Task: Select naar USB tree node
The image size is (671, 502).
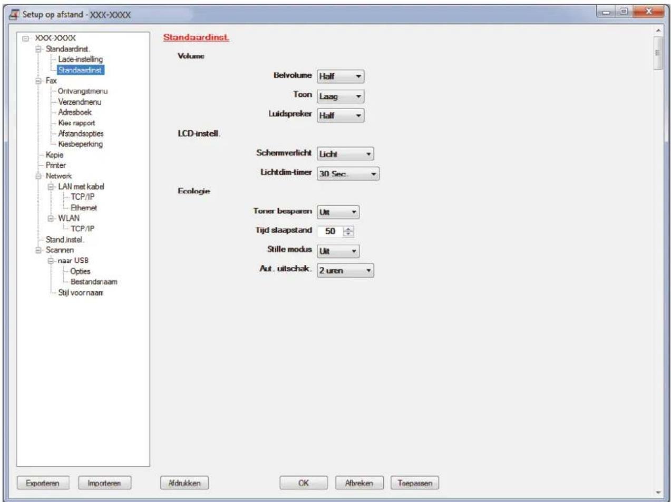Action: [x=73, y=261]
